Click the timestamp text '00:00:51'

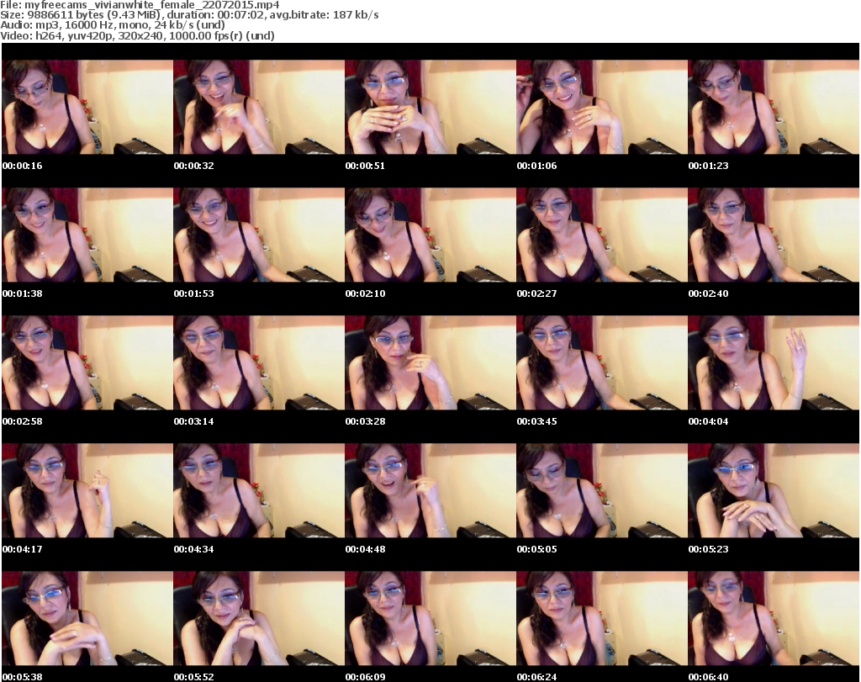(x=365, y=166)
